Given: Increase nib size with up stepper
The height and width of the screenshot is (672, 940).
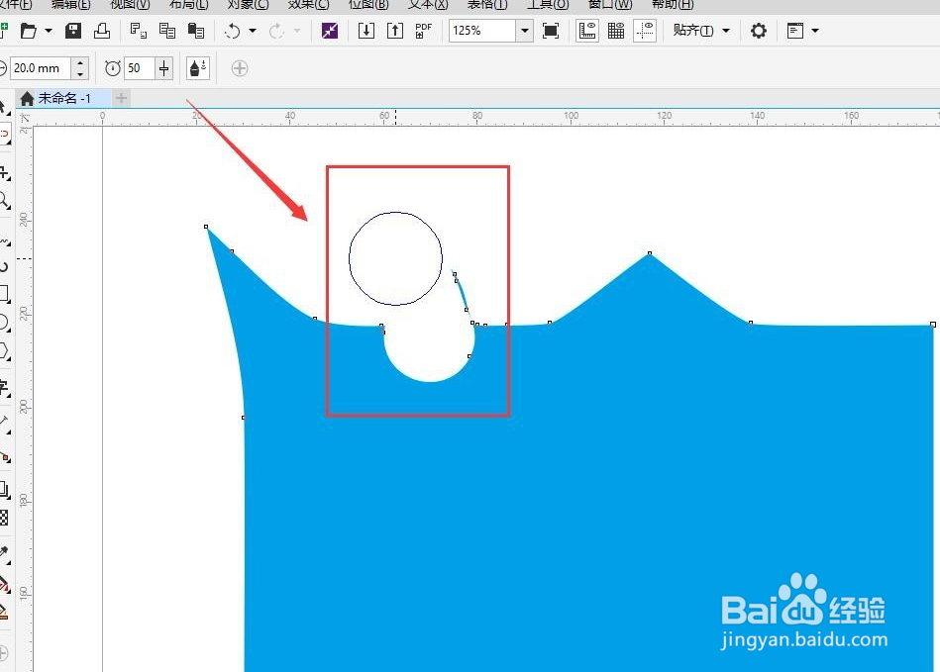Looking at the screenshot, I should (80, 62).
